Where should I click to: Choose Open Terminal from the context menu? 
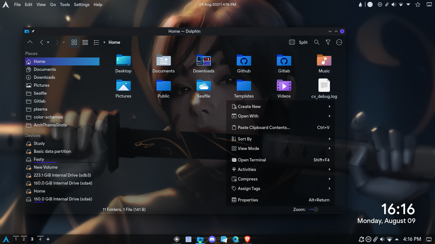(x=281, y=160)
